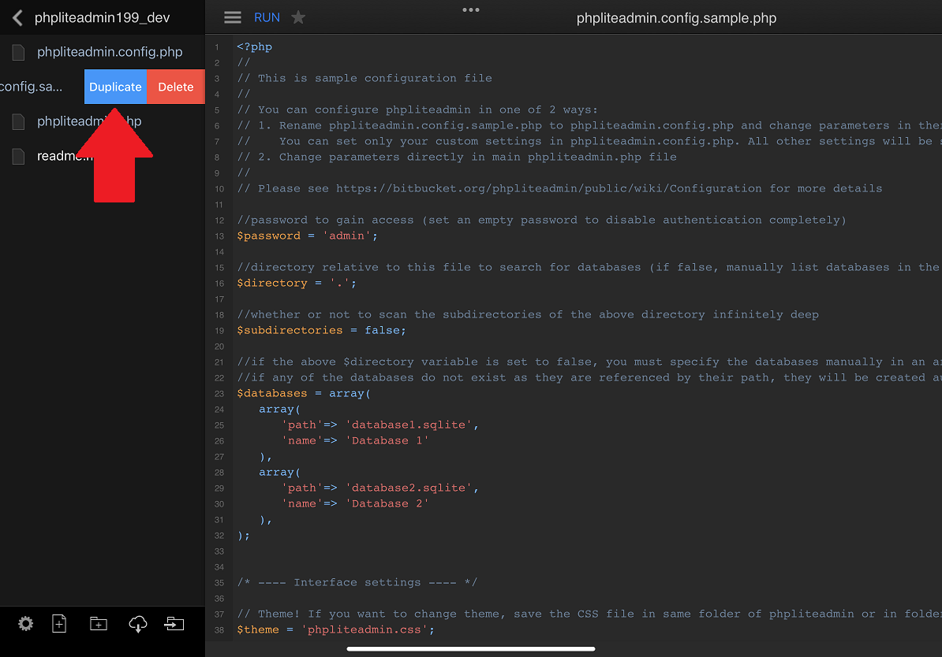Tap the file icon on the phpliteadmin.php row
The width and height of the screenshot is (942, 657).
[19, 122]
